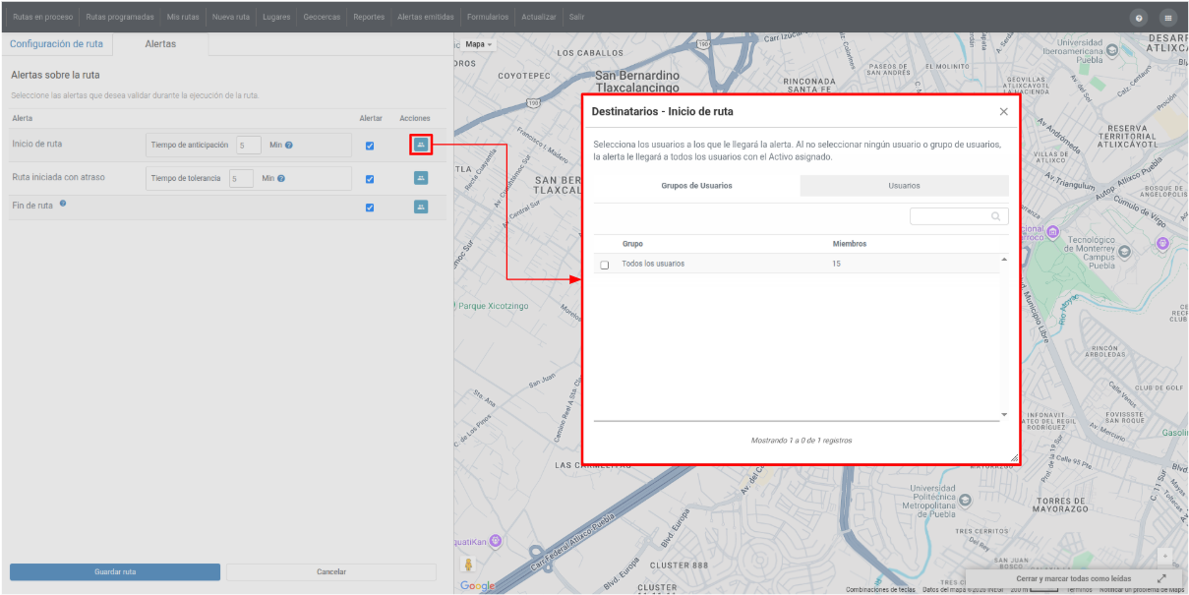Image resolution: width=1189 pixels, height=595 pixels.
Task: Click the help icon beside Fin de ruta
Action: pyautogui.click(x=63, y=204)
